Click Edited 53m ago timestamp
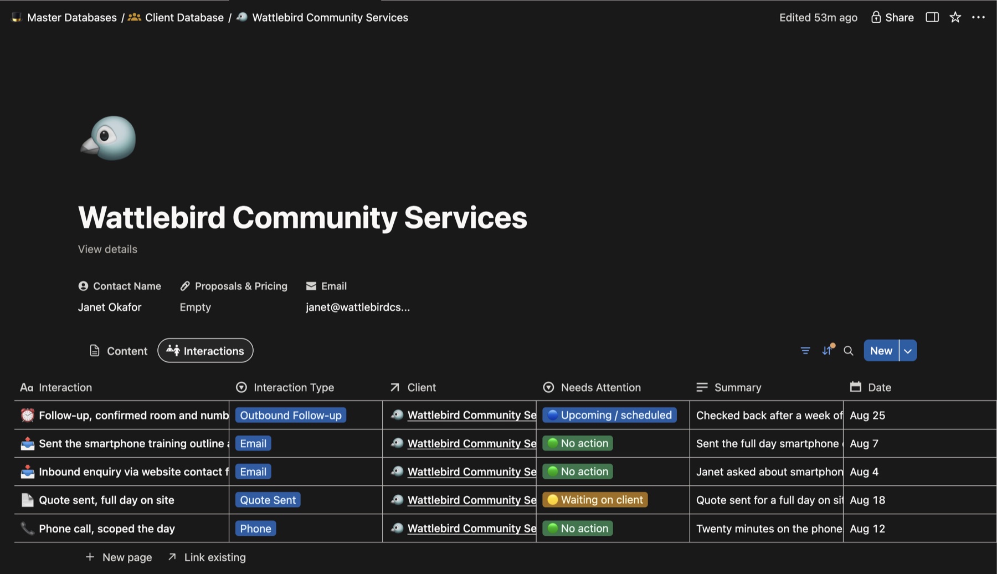 click(x=818, y=17)
